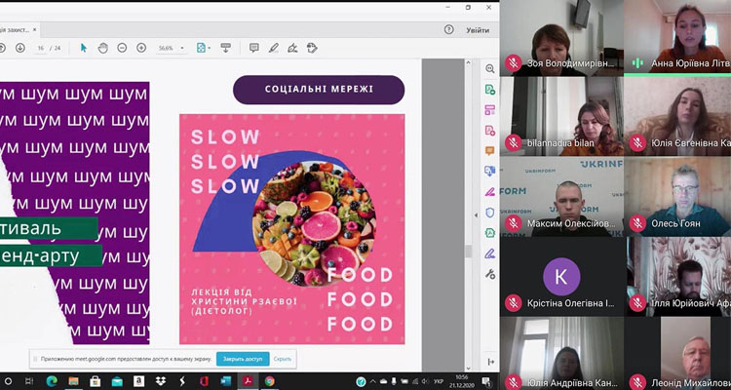Click the Соціальні мережі purple button on slide

tap(319, 89)
